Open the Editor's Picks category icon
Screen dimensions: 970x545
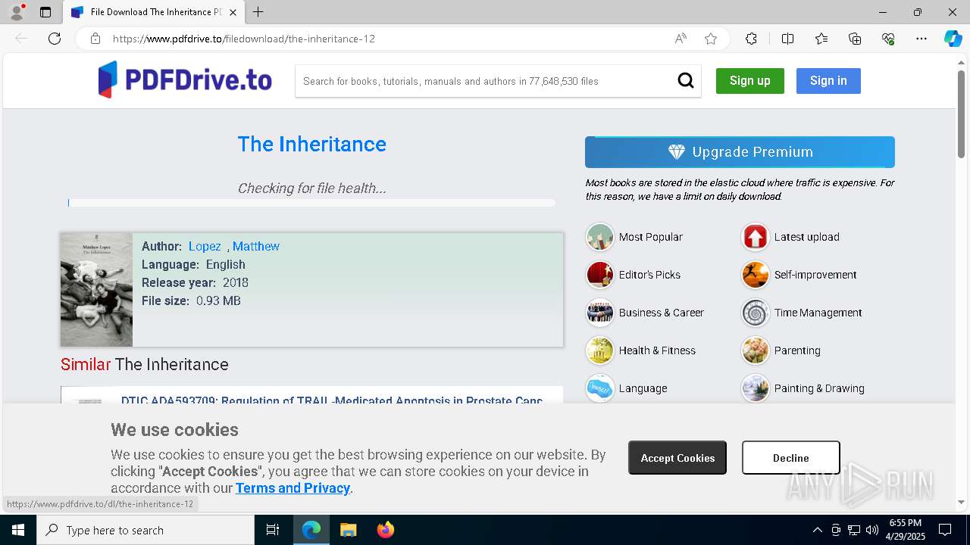point(600,275)
